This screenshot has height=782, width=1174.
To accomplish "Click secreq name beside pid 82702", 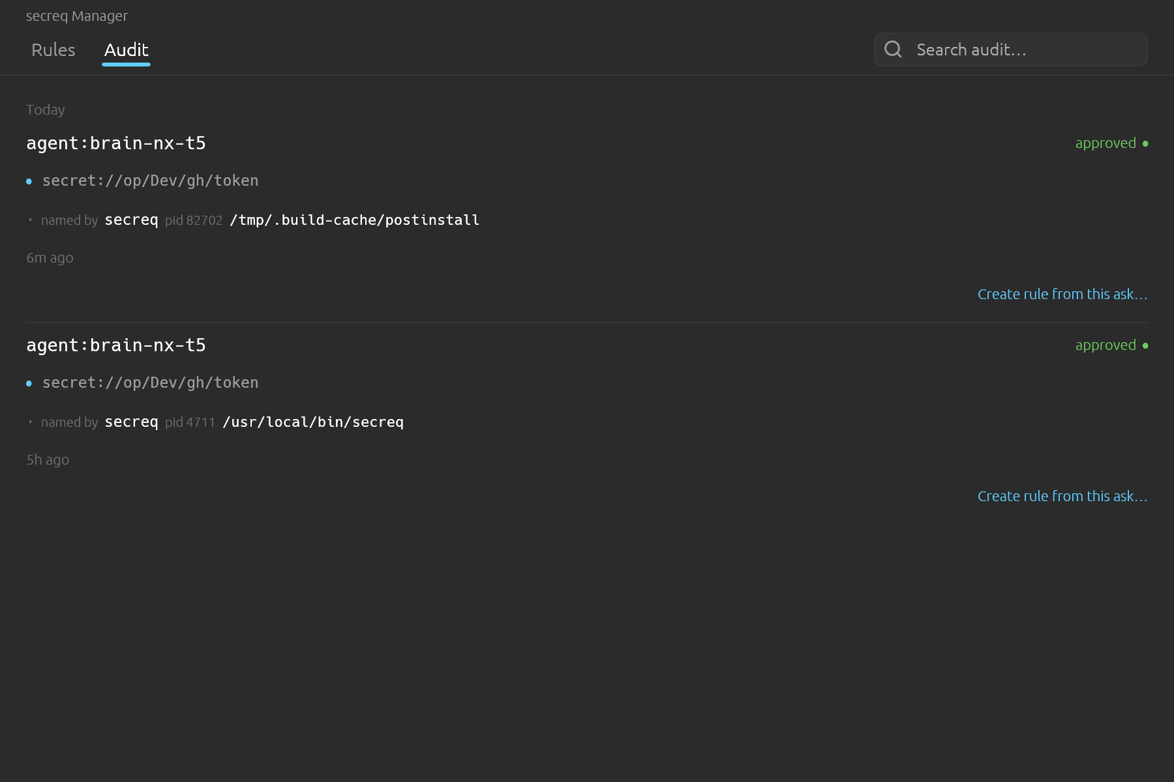I will (132, 220).
